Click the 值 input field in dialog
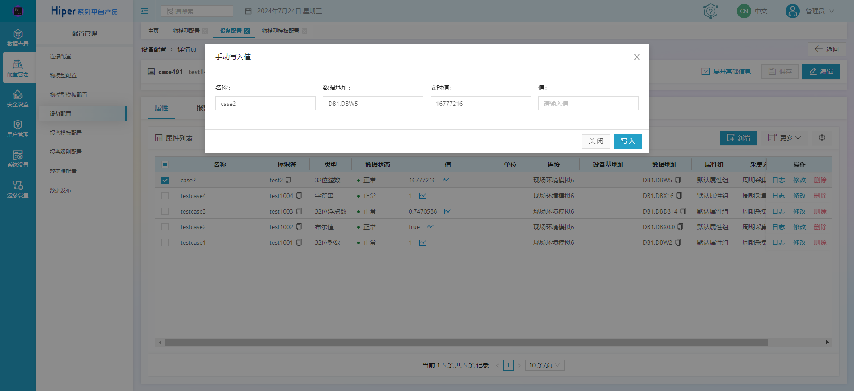 tap(588, 104)
